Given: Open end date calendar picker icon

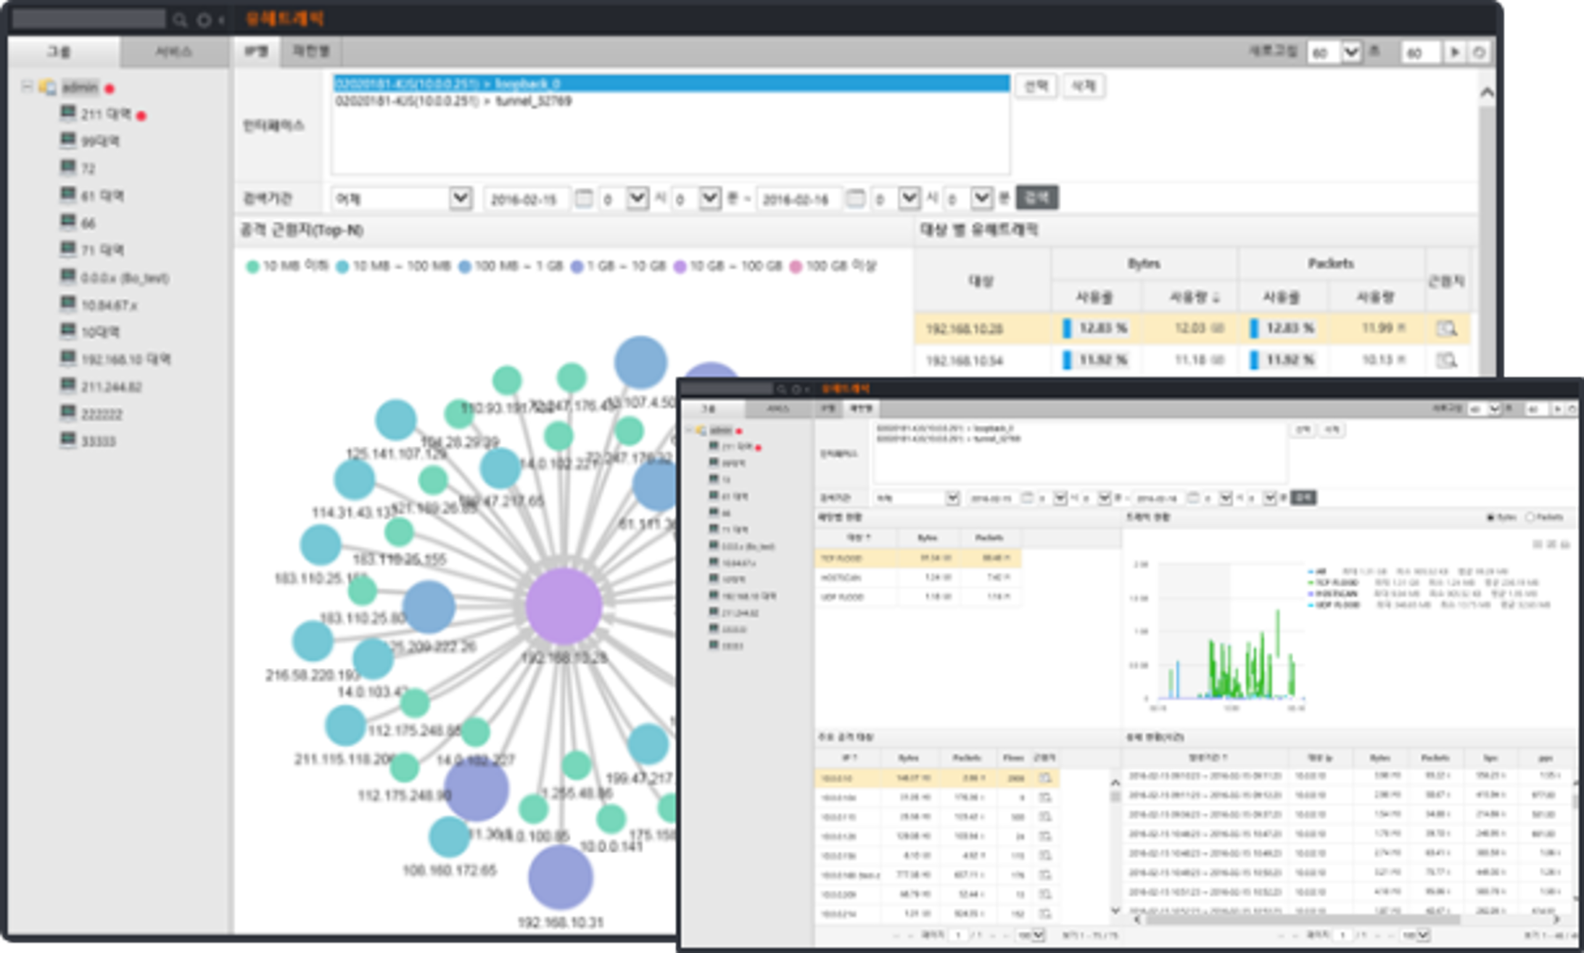Looking at the screenshot, I should [x=856, y=198].
